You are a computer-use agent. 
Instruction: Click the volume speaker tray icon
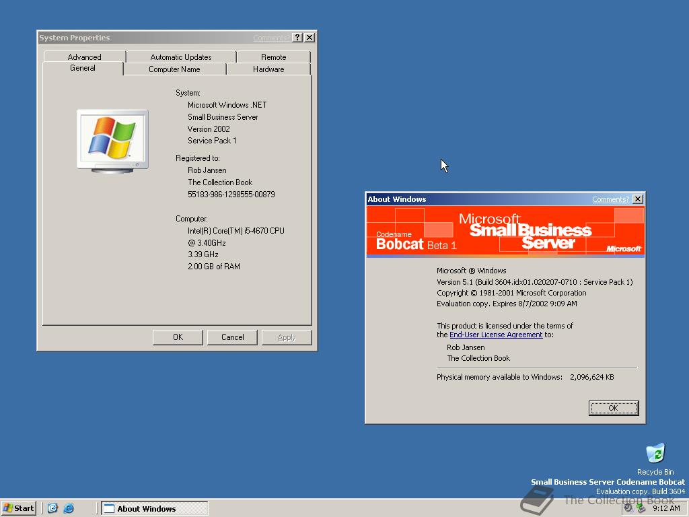tap(629, 508)
